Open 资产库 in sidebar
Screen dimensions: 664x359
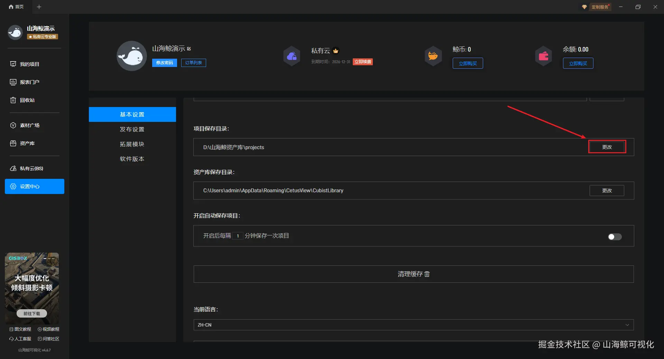[x=22, y=143]
